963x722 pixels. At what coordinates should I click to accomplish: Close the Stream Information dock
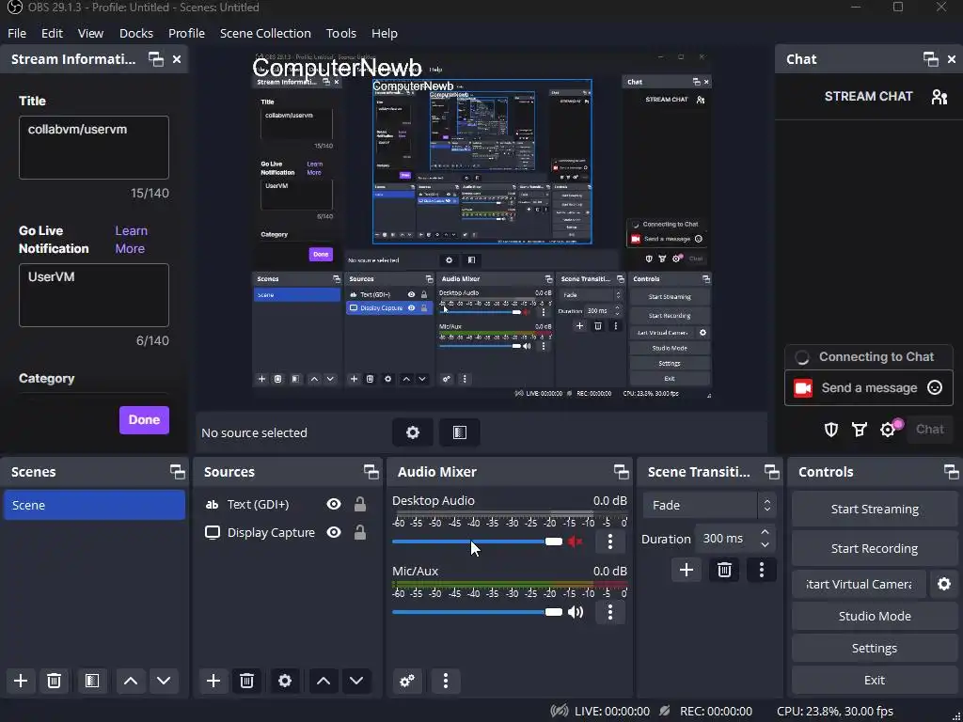coord(177,59)
